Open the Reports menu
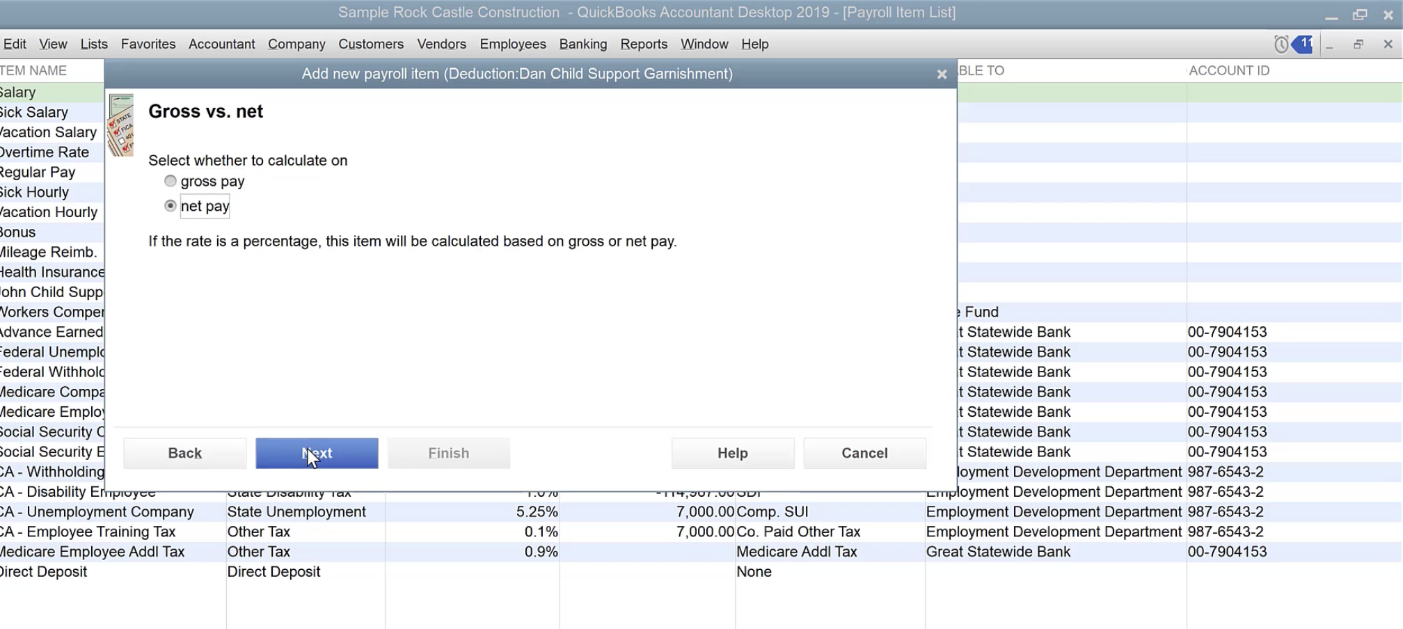 (643, 45)
